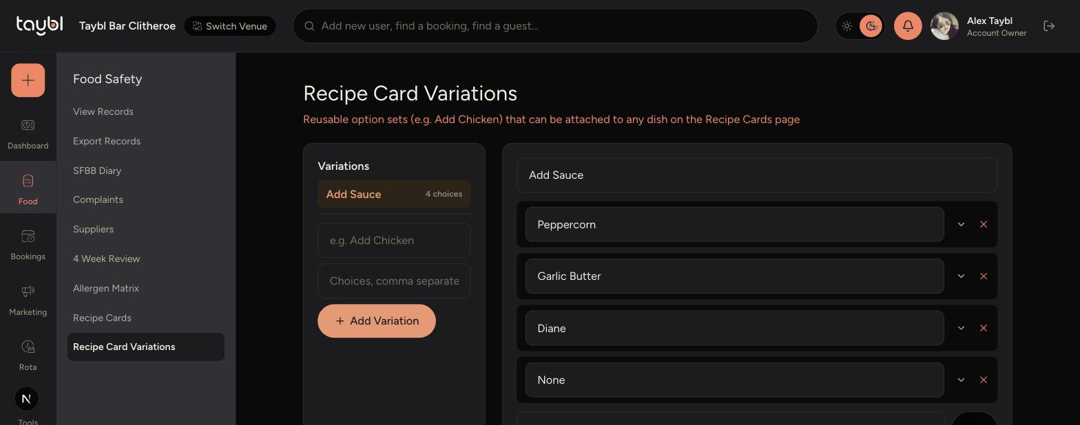1080x425 pixels.
Task: Click the Switch Venue button
Action: (230, 26)
